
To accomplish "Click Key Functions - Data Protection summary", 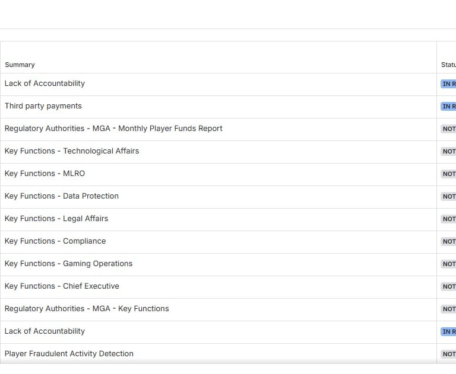I will point(62,196).
